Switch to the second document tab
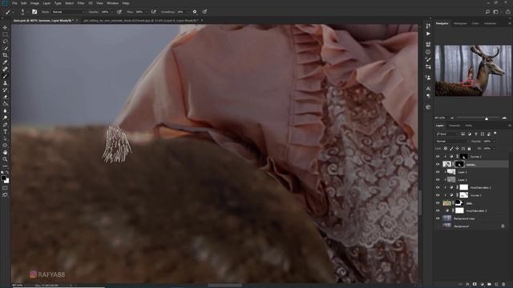 [140, 21]
